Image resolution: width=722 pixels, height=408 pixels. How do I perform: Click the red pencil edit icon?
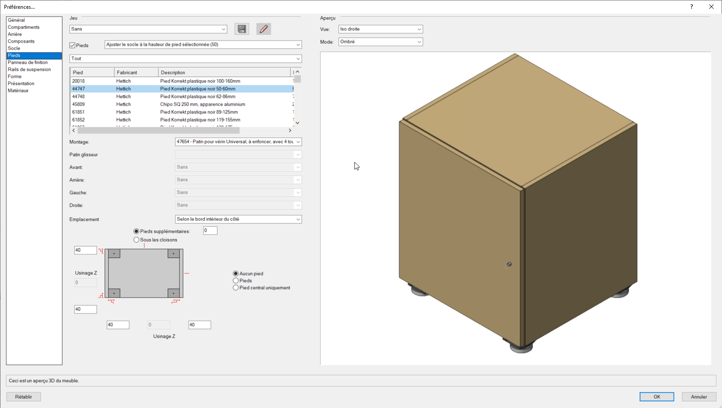[x=263, y=29]
